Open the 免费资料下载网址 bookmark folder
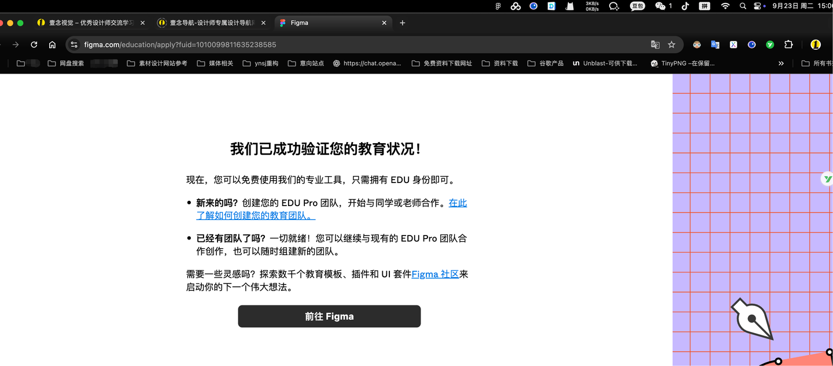 (x=442, y=64)
